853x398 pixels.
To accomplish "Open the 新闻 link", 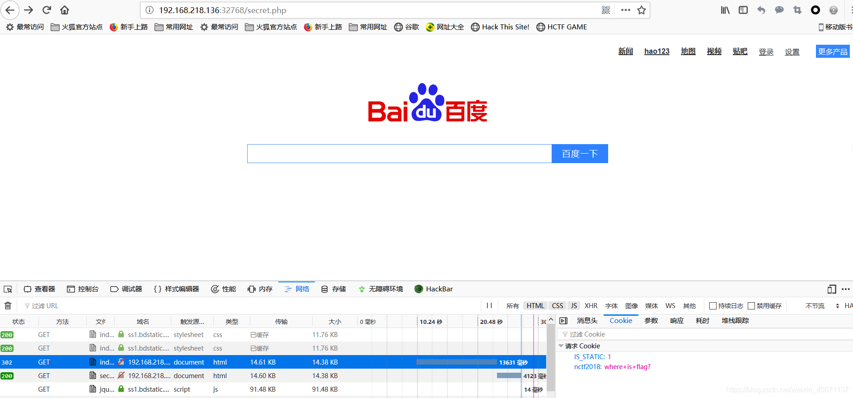I will (x=626, y=52).
